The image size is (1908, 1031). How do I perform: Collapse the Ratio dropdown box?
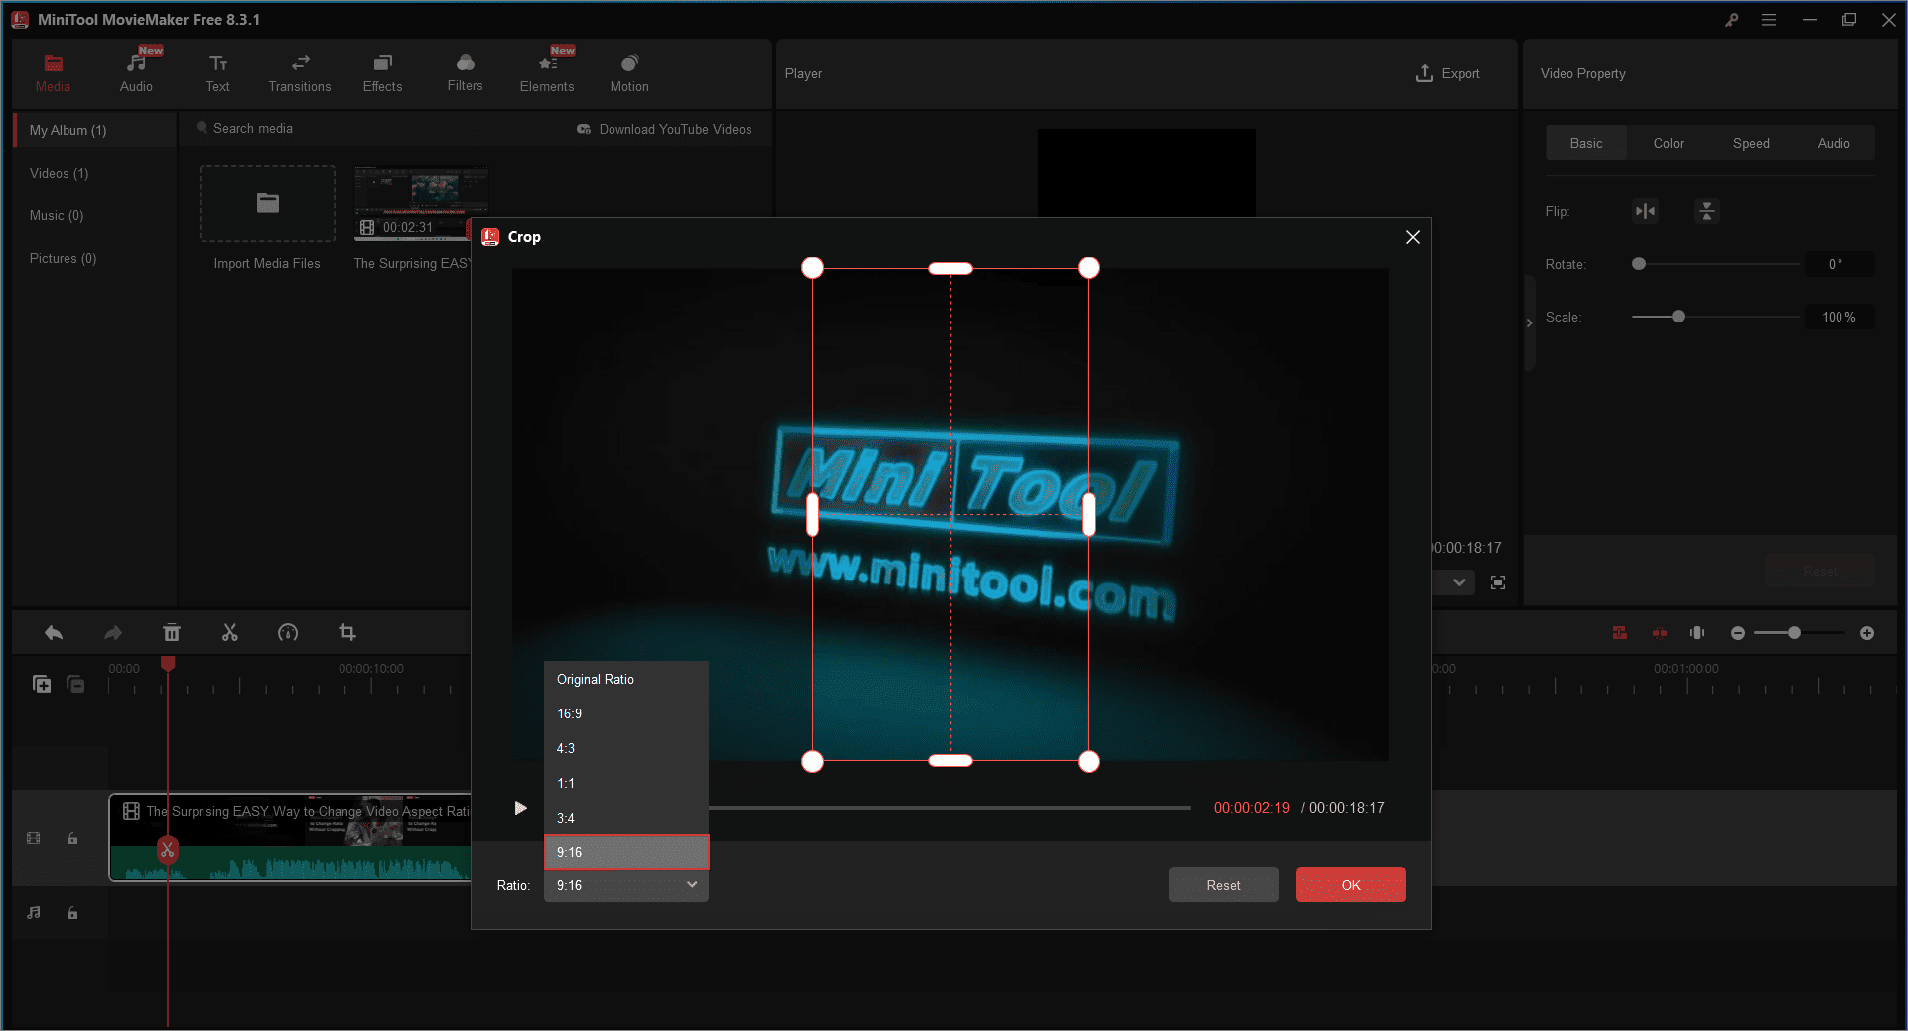(x=625, y=885)
